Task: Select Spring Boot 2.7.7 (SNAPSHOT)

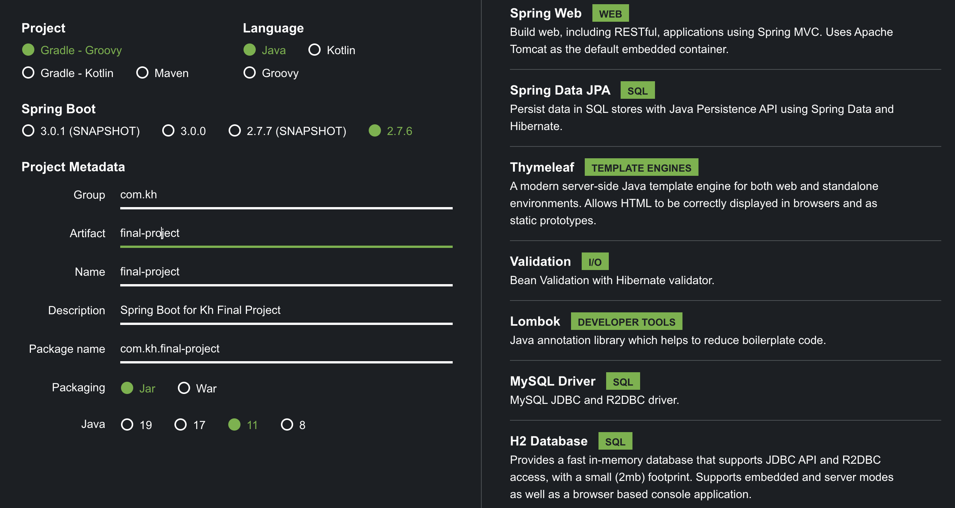Action: point(234,131)
